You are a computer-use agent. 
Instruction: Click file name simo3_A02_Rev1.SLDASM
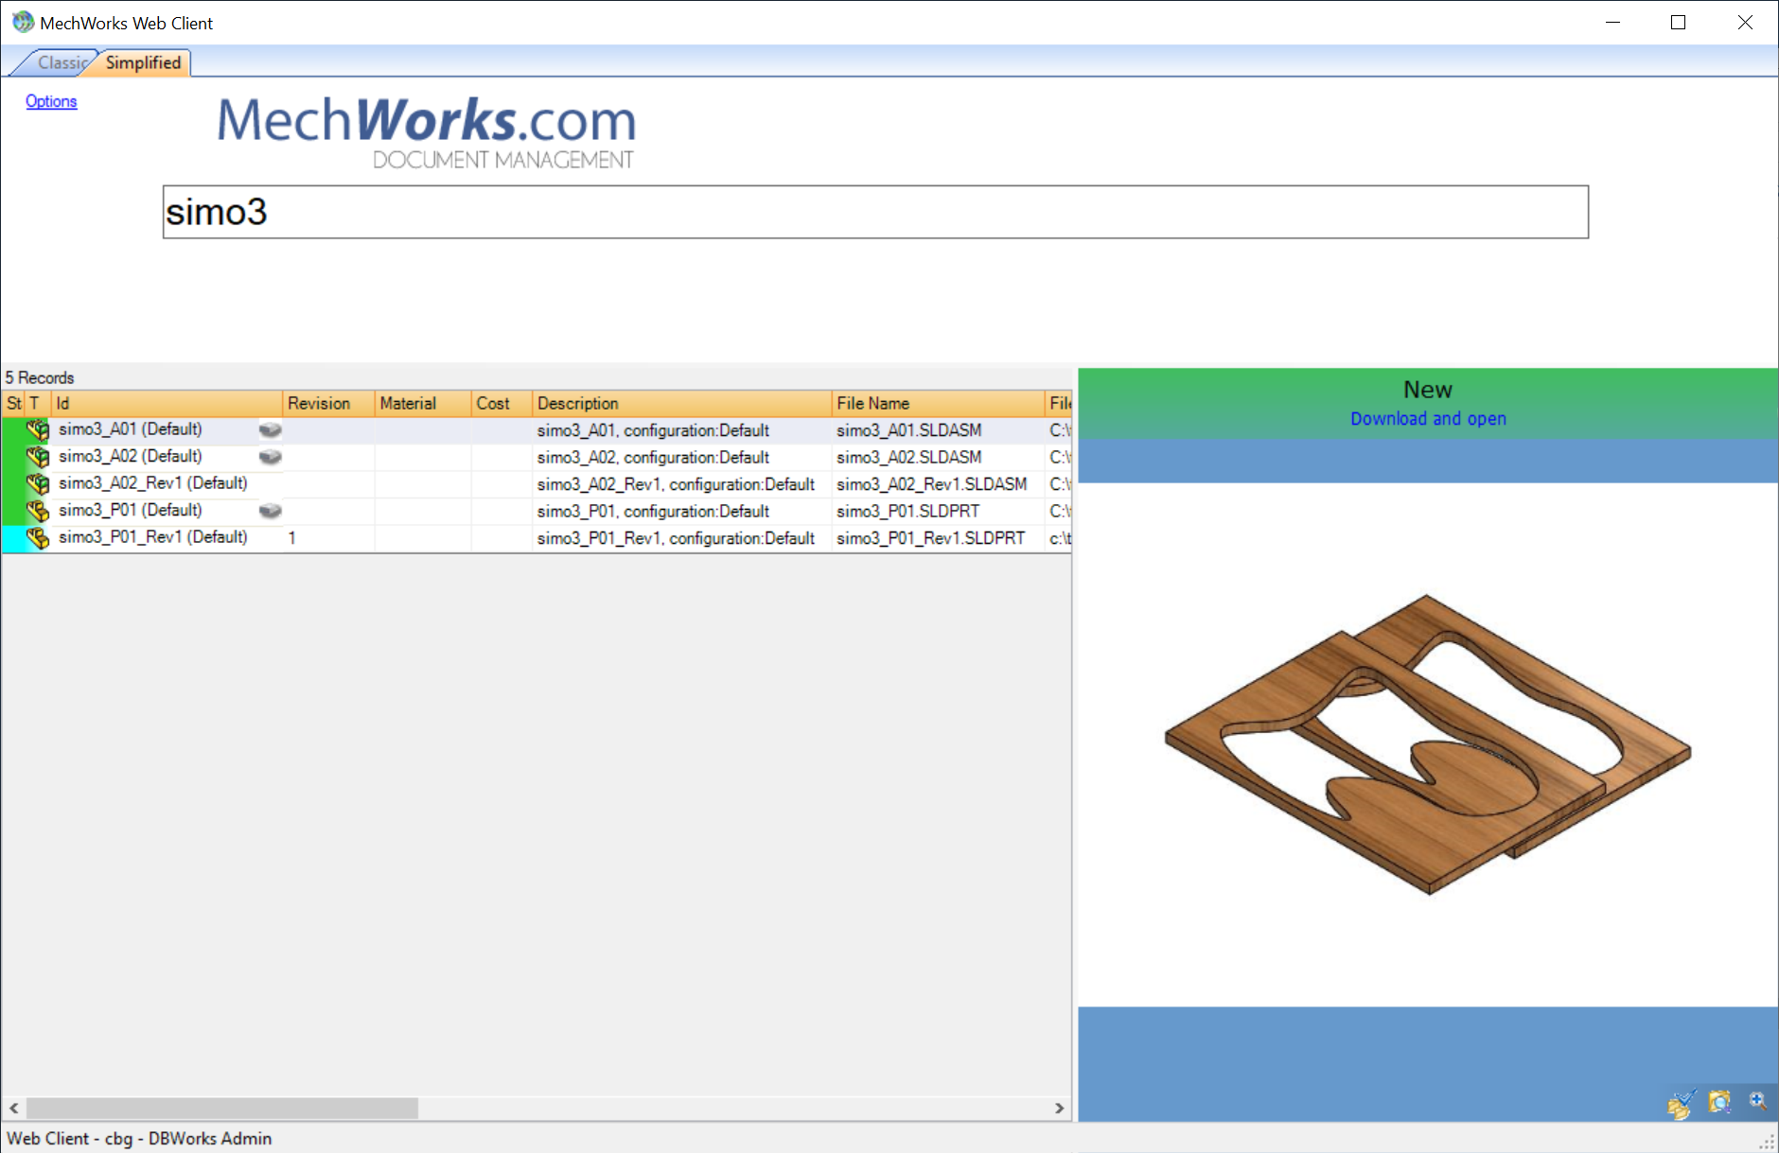pos(932,484)
